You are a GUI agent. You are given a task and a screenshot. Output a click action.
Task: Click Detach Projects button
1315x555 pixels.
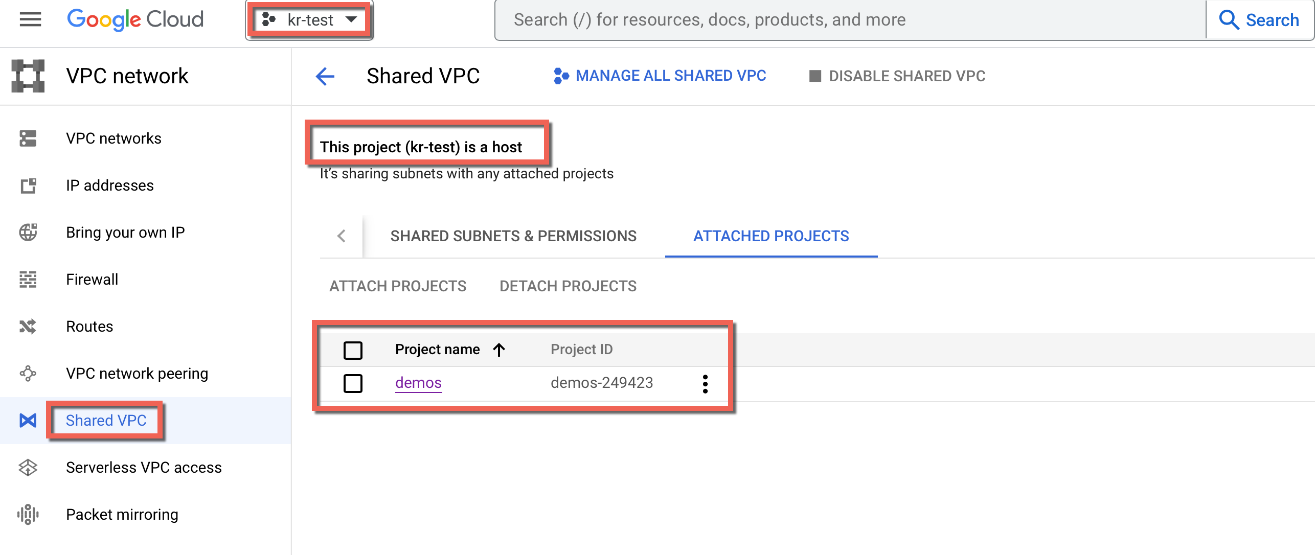[x=568, y=286]
